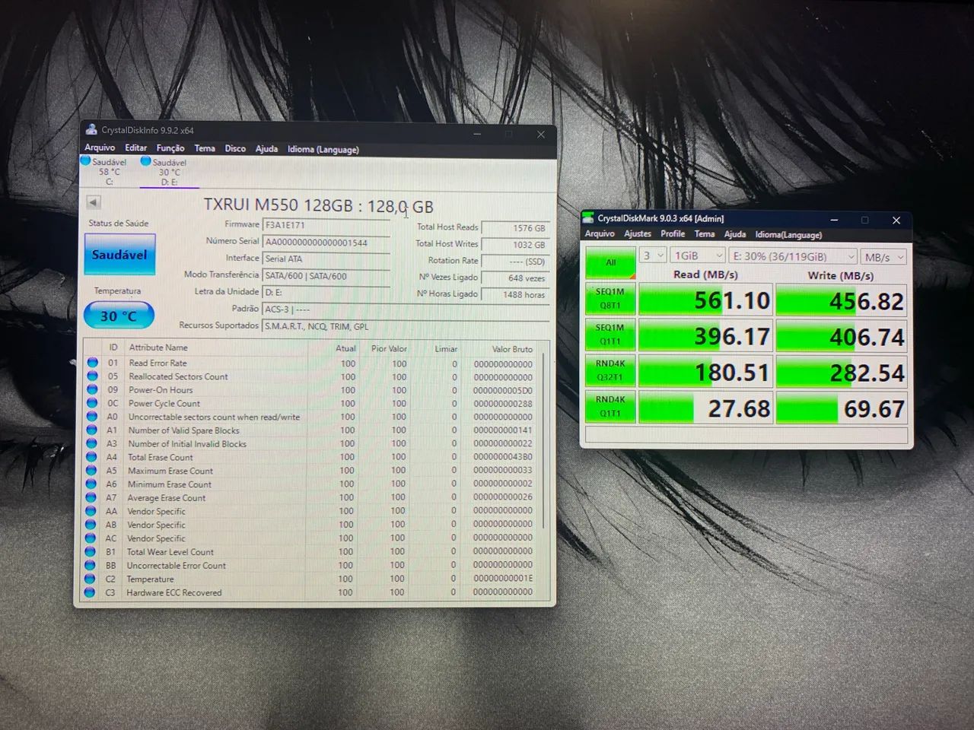
Task: Select the D: E: drive tab at 30 °C
Action: [x=169, y=172]
